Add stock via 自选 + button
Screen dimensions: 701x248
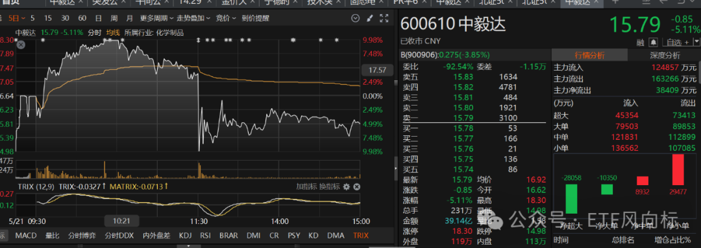[677, 42]
